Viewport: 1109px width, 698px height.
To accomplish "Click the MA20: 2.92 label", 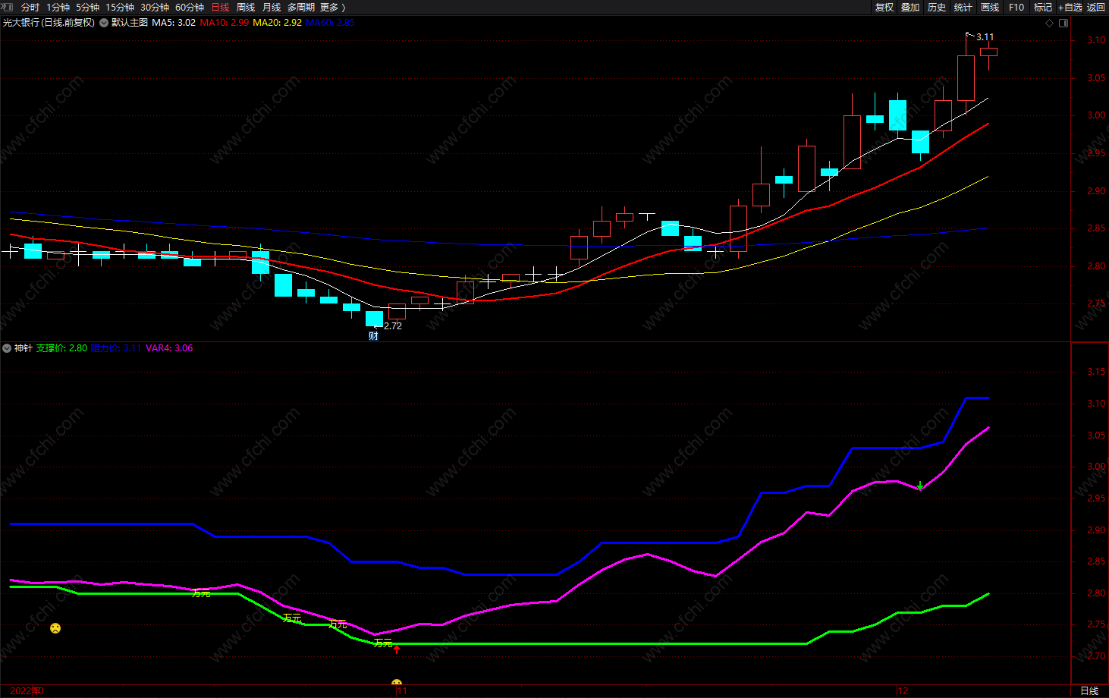I will point(278,23).
